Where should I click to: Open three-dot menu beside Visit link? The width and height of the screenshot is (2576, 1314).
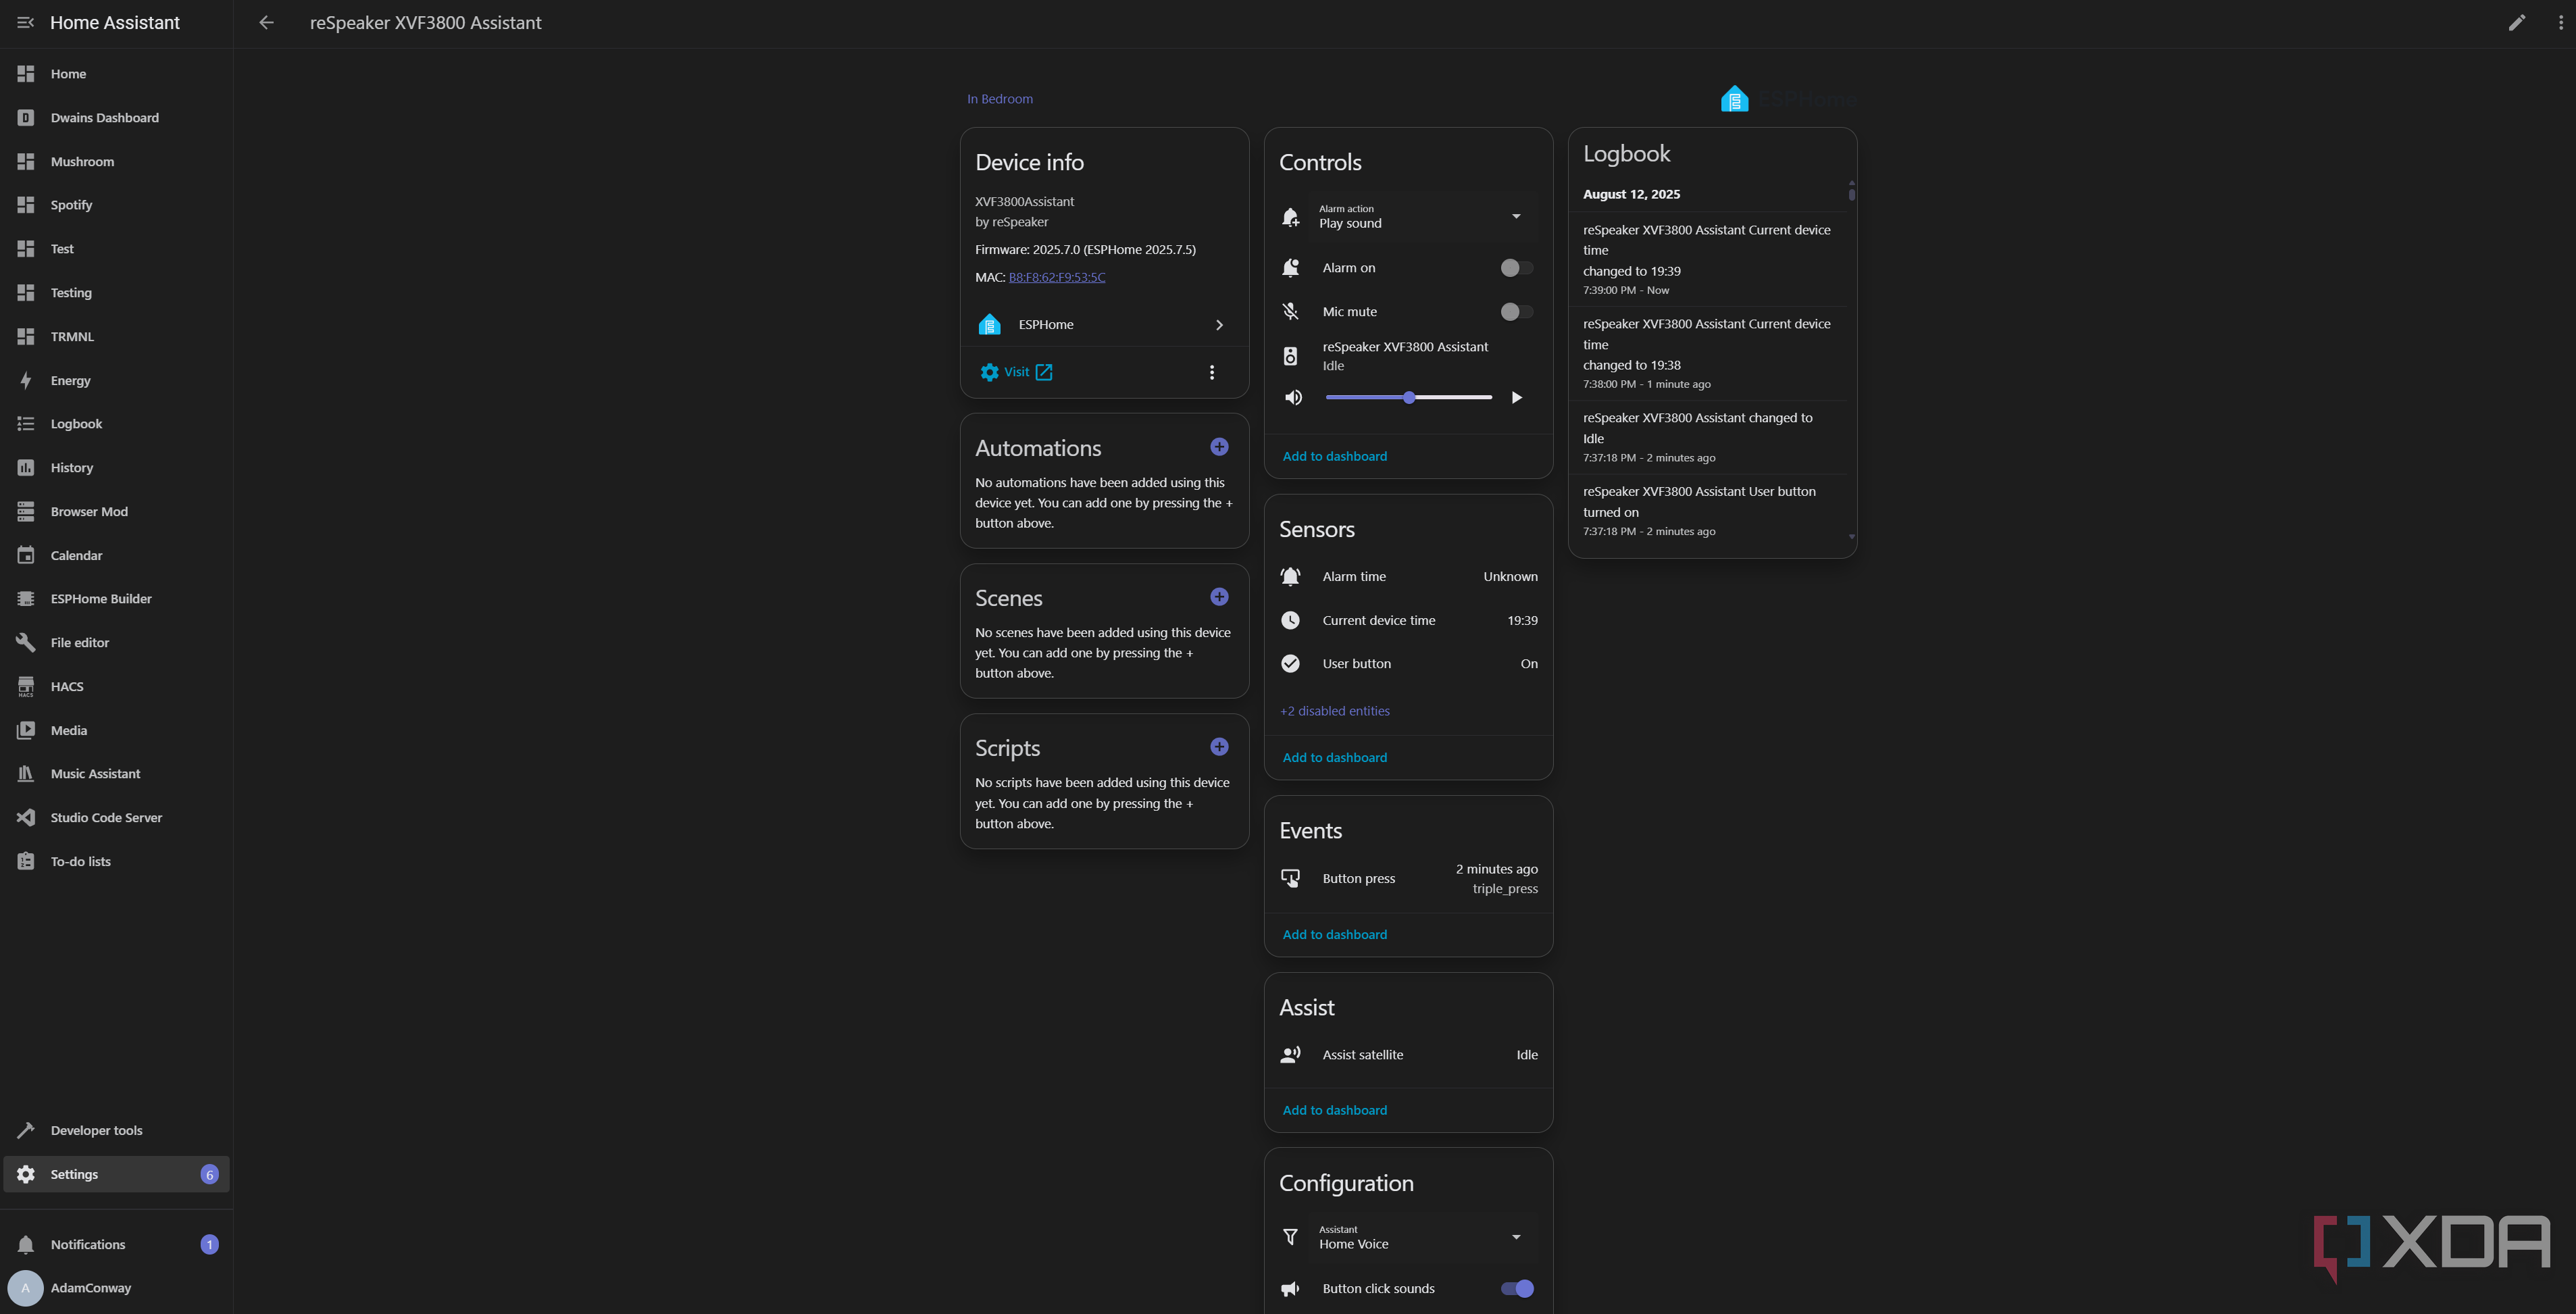point(1212,372)
